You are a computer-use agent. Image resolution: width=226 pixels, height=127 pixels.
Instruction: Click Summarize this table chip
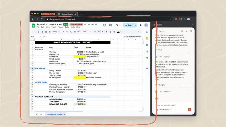132,36
